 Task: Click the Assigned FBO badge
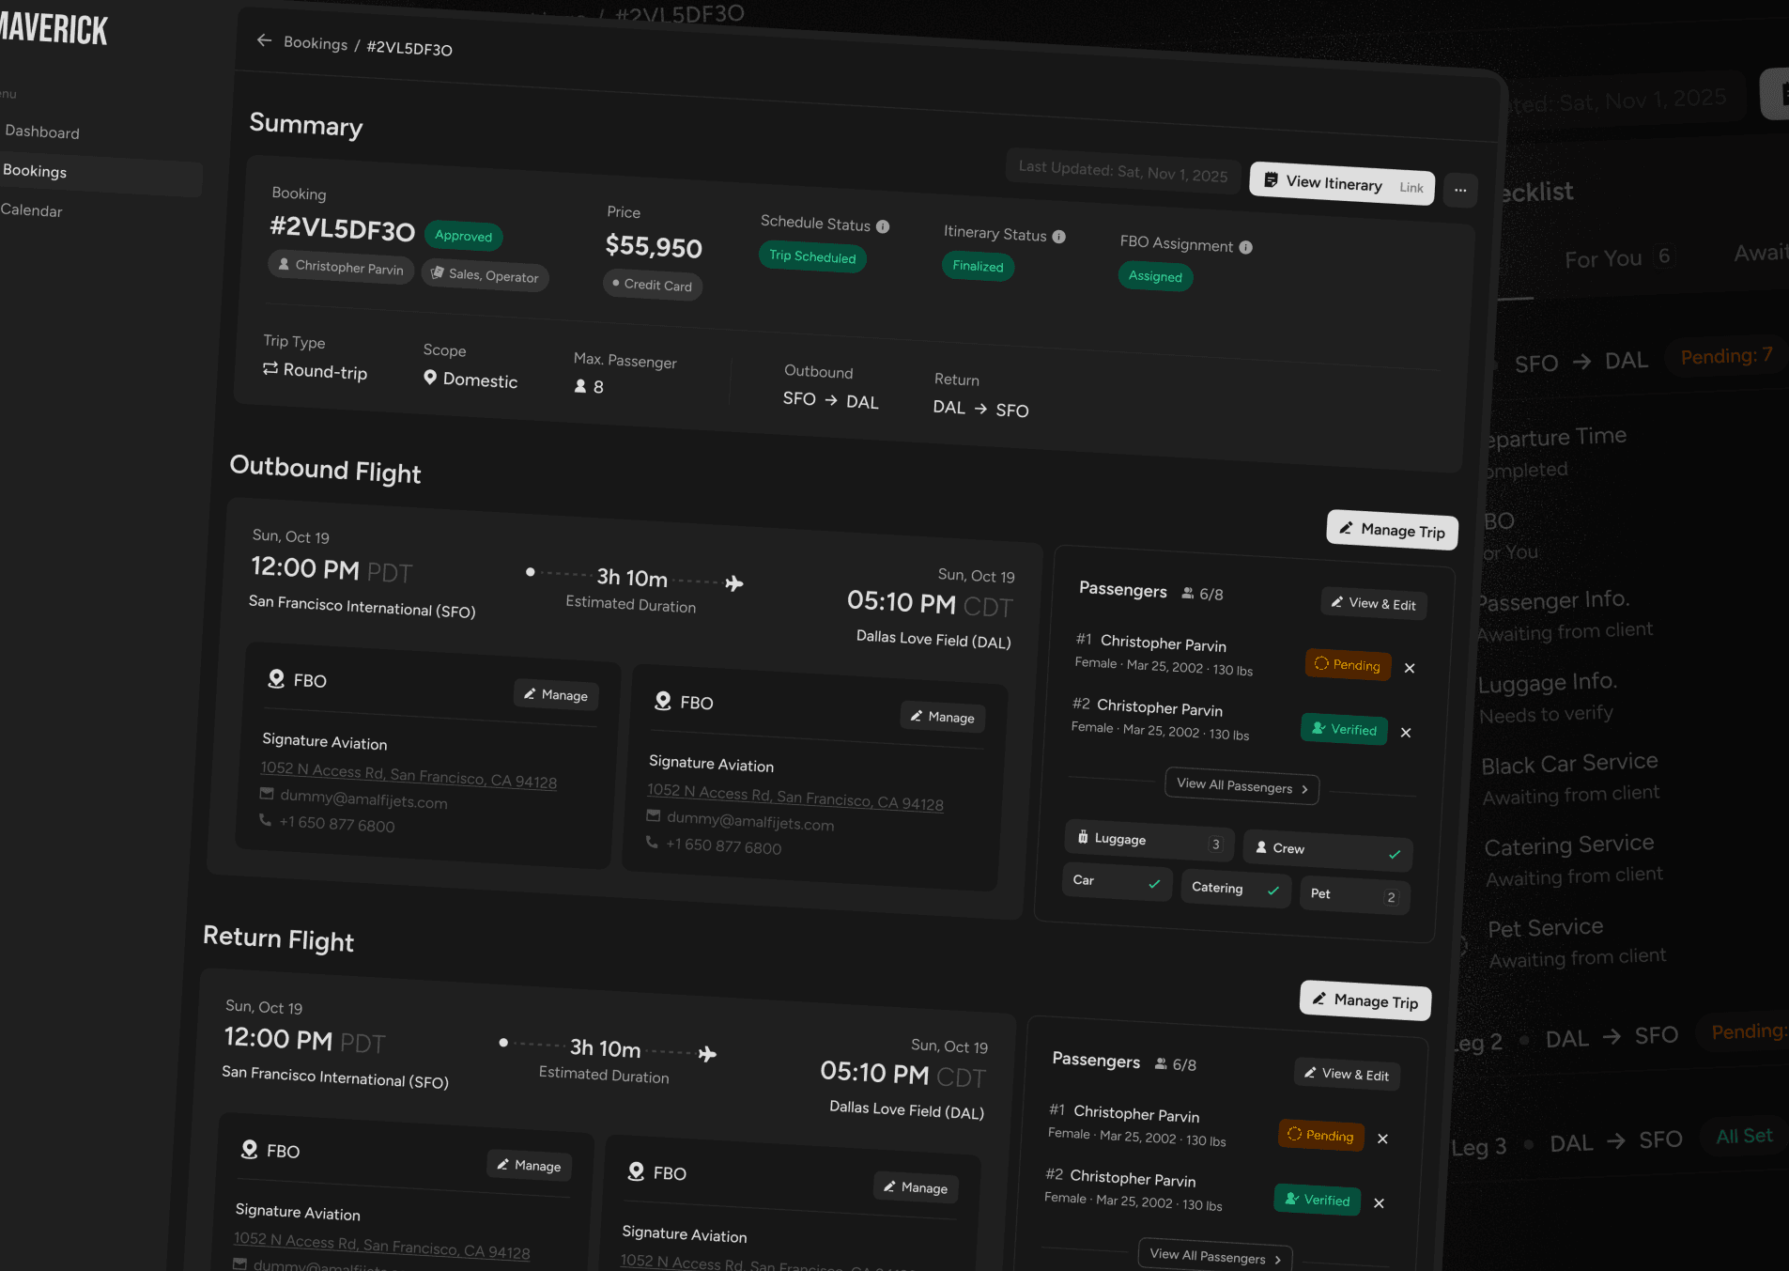tap(1155, 276)
